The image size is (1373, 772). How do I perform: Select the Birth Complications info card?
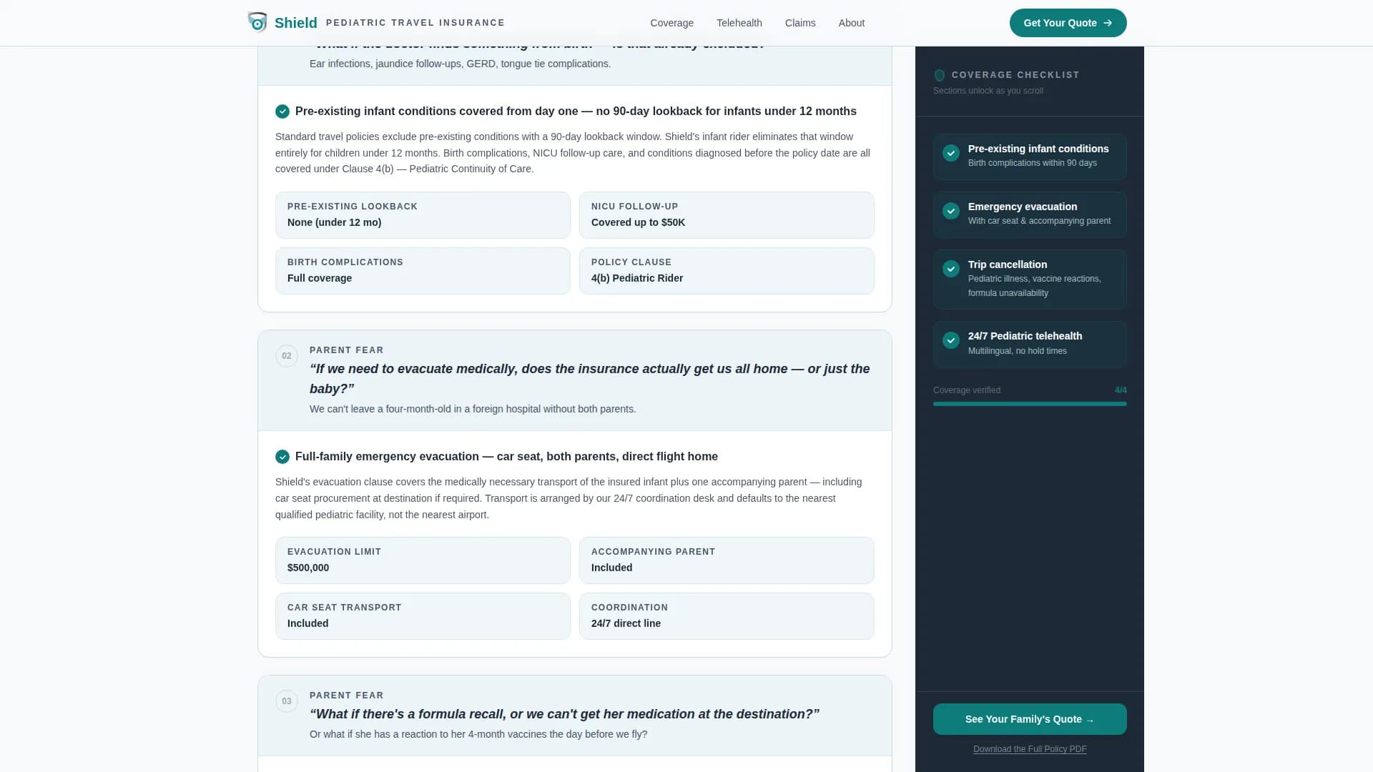click(x=423, y=271)
